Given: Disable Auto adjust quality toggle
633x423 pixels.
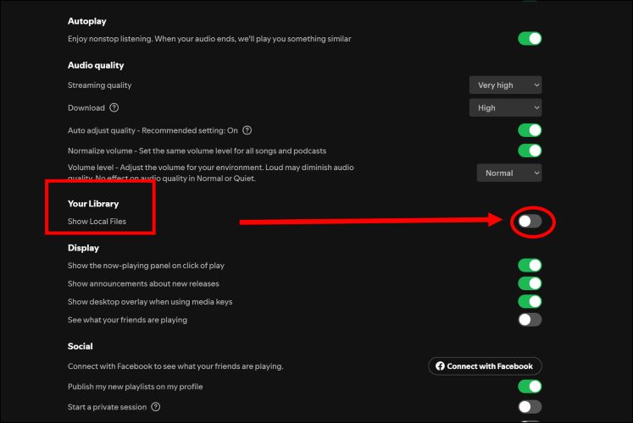Looking at the screenshot, I should tap(530, 130).
